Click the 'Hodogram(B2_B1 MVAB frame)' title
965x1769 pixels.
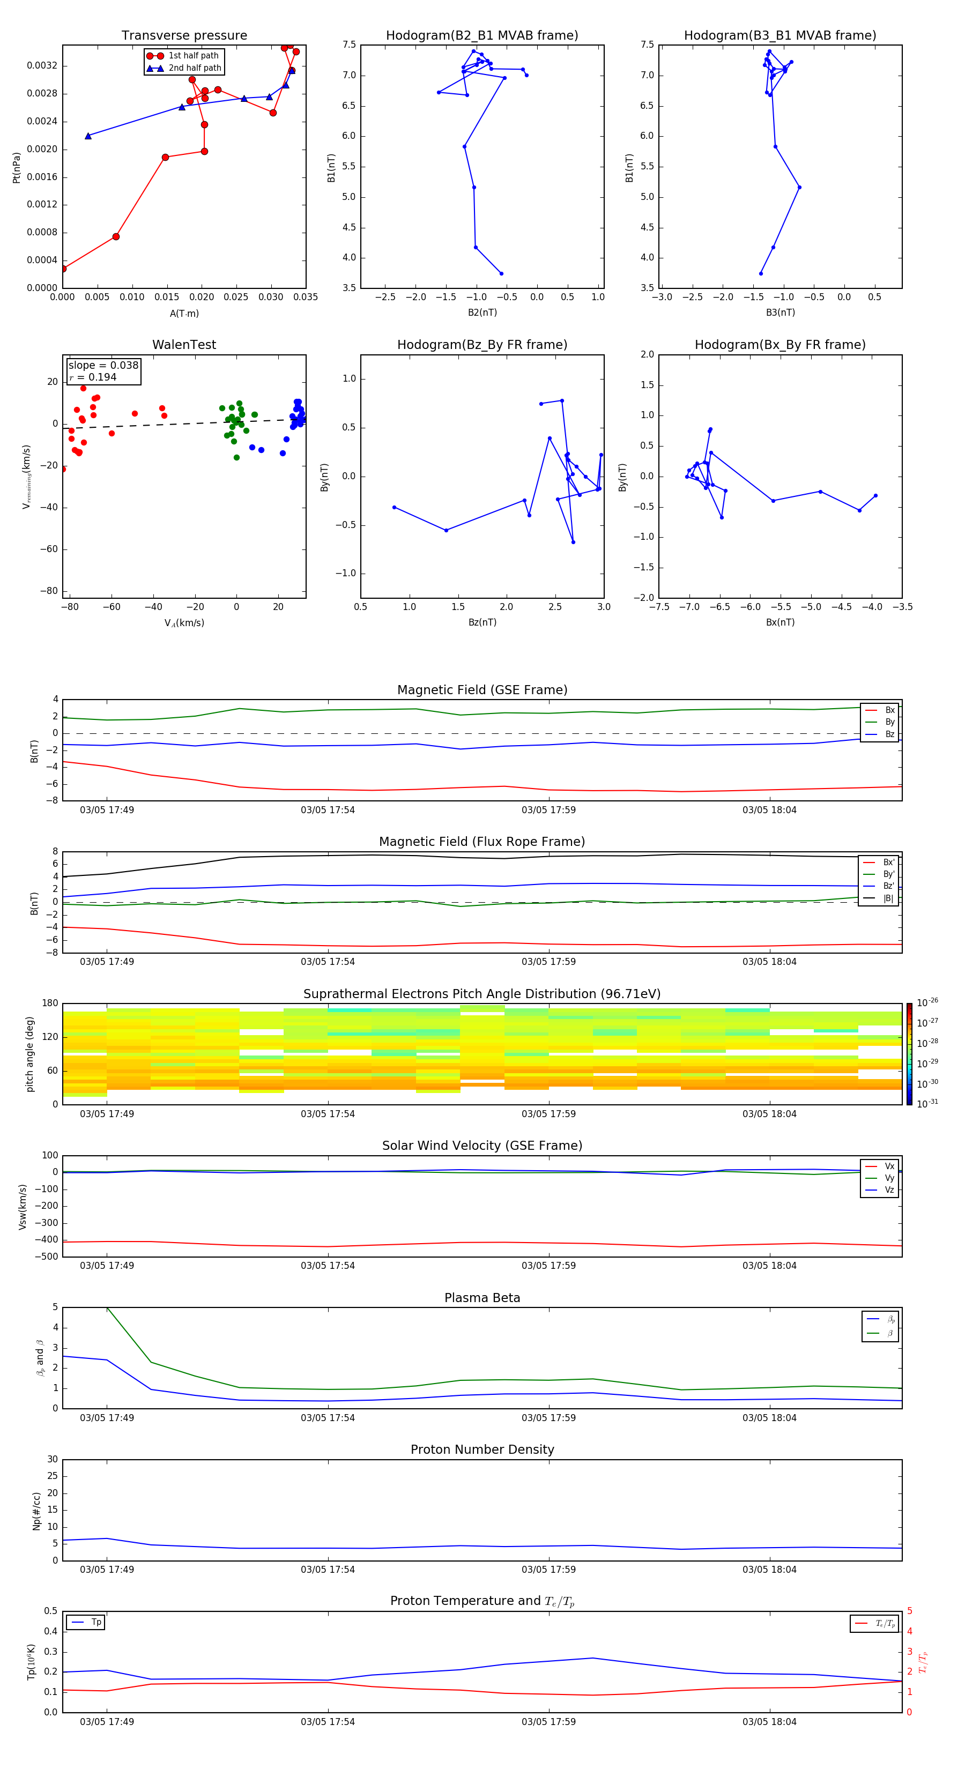click(x=482, y=36)
